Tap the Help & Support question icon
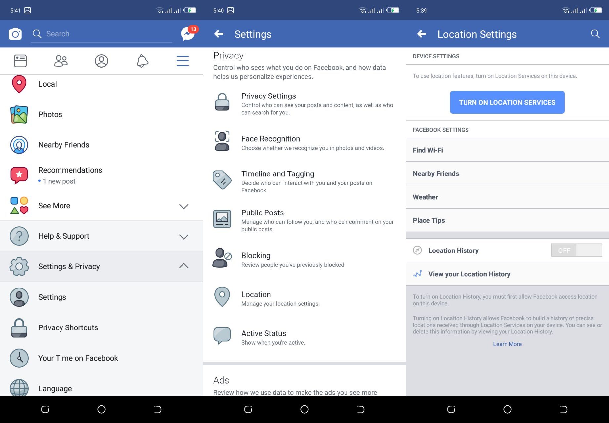 tap(19, 236)
